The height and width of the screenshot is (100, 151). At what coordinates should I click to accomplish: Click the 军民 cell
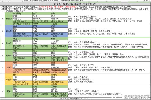[x=23, y=29]
